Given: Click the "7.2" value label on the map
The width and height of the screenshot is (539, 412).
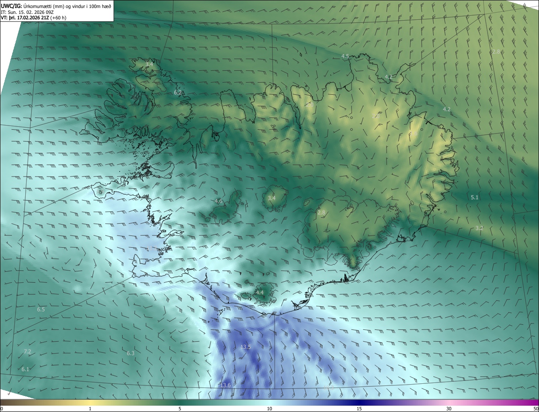Looking at the screenshot, I should [x=27, y=351].
